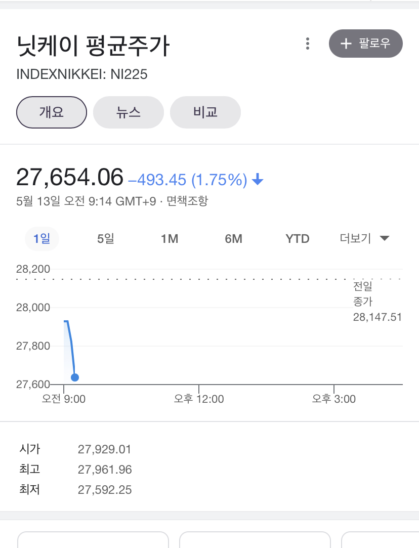Image resolution: width=419 pixels, height=548 pixels.
Task: Select the 개요 tab
Action: (52, 112)
